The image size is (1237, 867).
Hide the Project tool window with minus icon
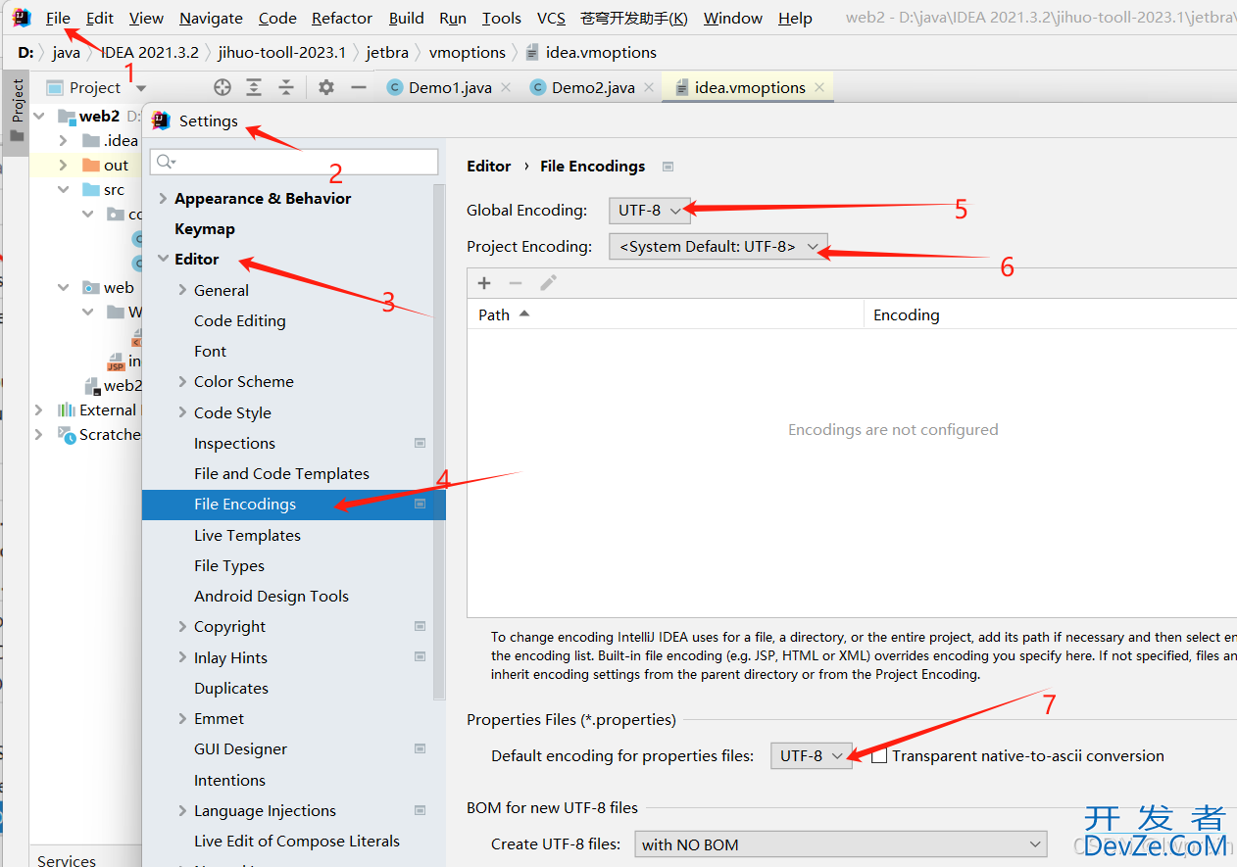click(x=359, y=87)
